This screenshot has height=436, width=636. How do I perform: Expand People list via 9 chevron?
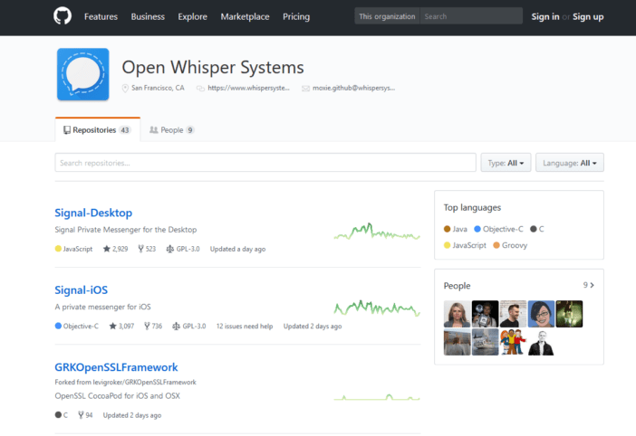[x=589, y=285]
